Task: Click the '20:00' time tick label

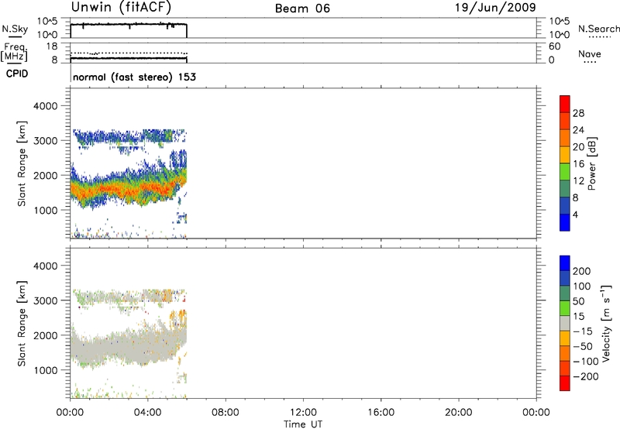Action: tap(458, 413)
